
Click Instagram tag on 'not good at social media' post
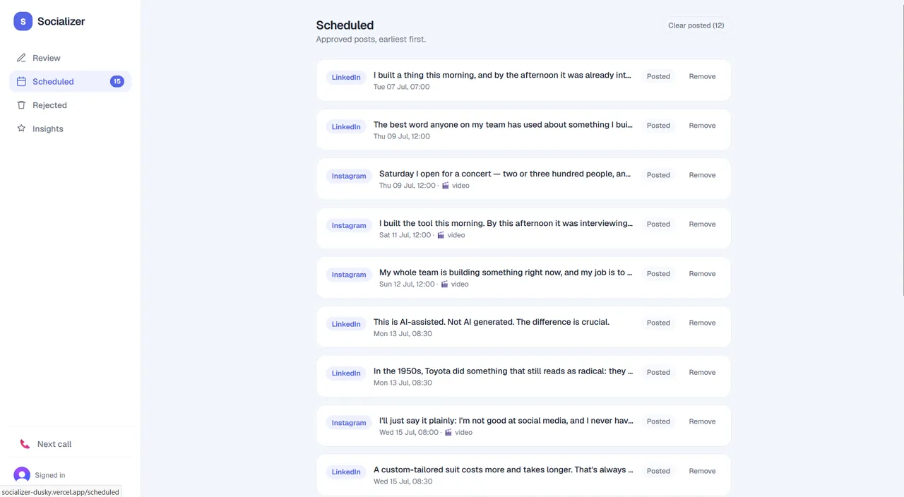point(349,423)
